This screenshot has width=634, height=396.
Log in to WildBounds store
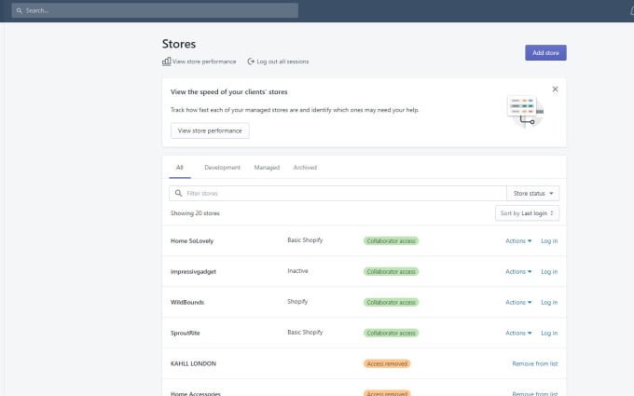[549, 302]
